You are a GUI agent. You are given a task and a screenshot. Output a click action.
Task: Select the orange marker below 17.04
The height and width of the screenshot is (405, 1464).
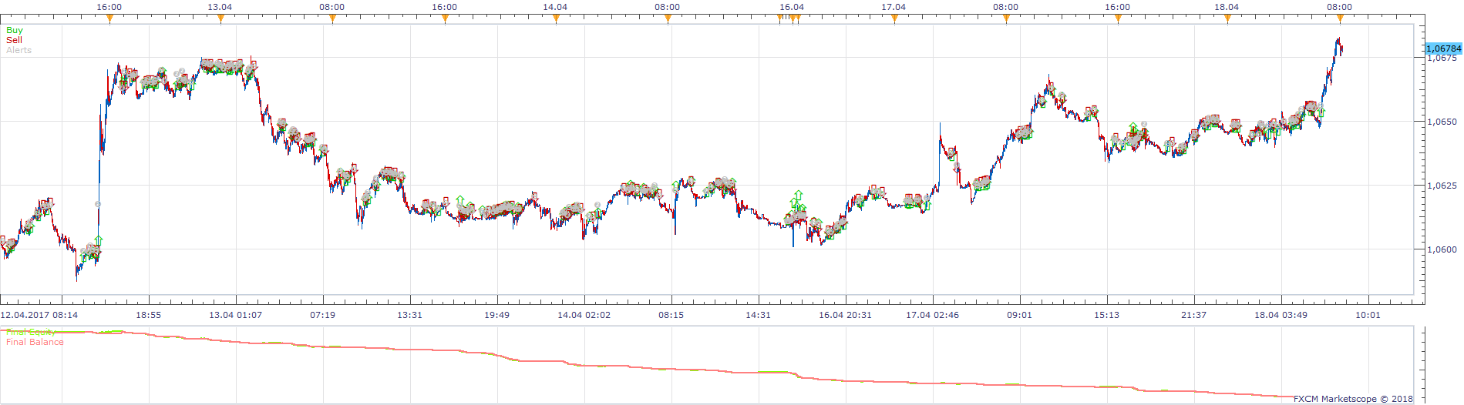pyautogui.click(x=894, y=19)
